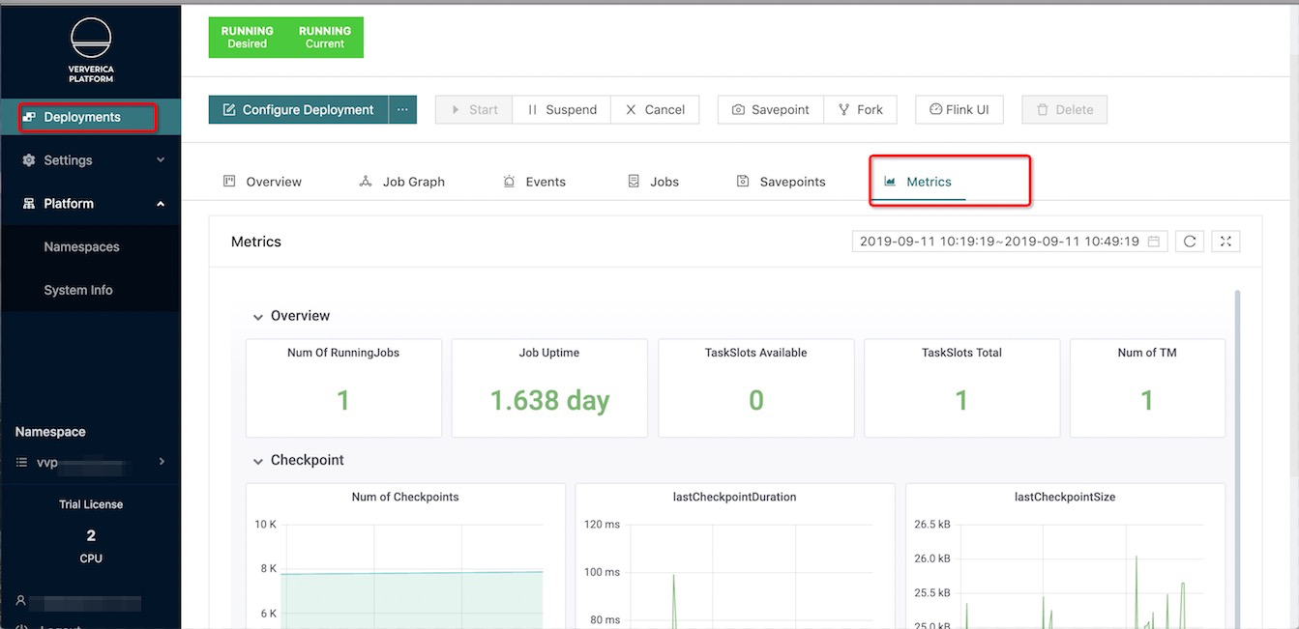
Task: Click the Num of TM card
Action: point(1147,387)
